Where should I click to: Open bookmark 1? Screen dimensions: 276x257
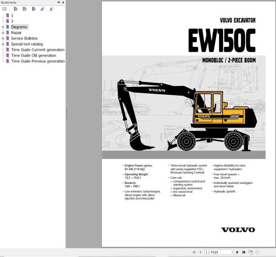(12, 16)
